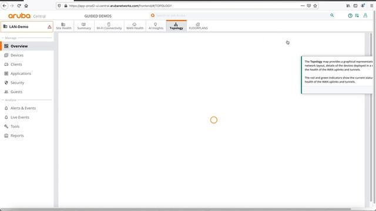Click into the Aruba search field

[x=242, y=16]
